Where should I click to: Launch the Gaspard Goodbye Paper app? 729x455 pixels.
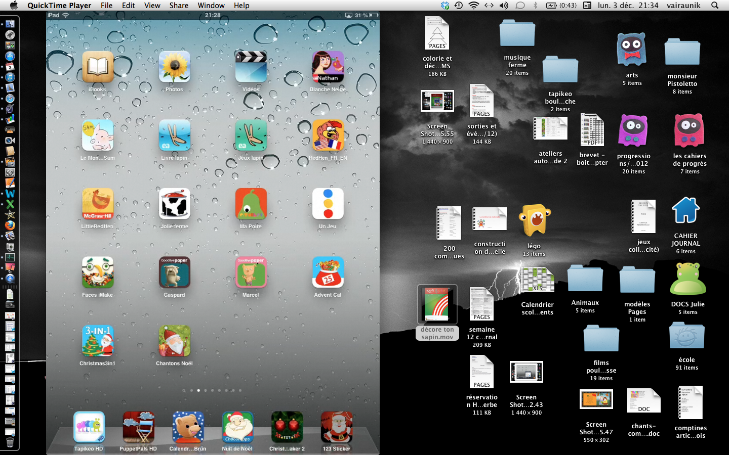(x=174, y=272)
